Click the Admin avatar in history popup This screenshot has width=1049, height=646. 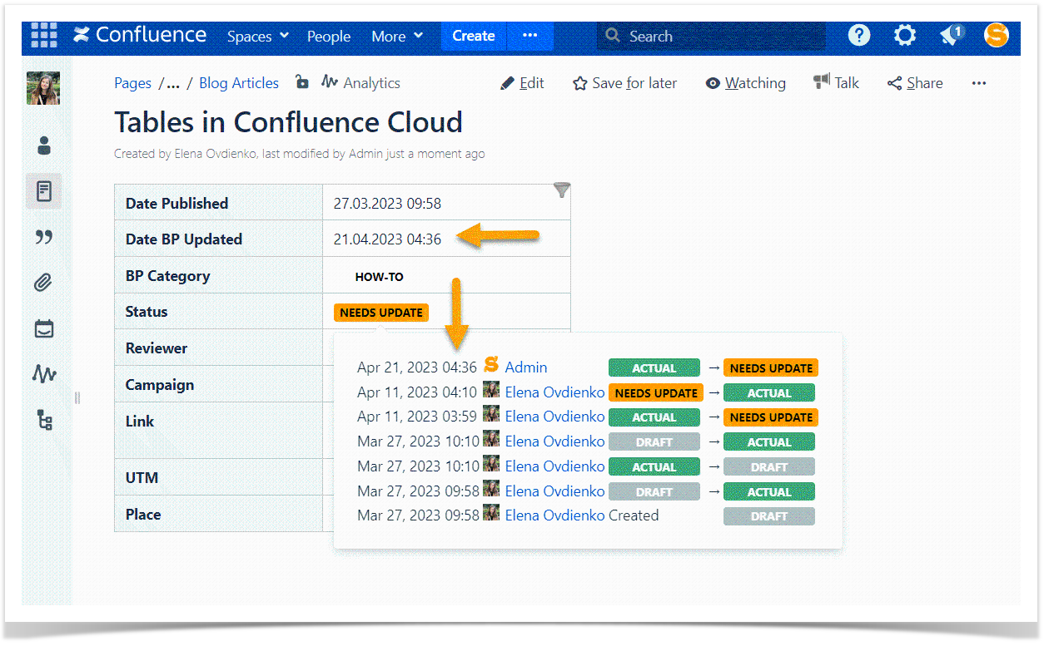491,364
